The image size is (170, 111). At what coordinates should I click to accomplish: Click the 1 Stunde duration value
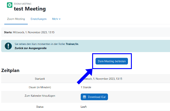(86, 87)
